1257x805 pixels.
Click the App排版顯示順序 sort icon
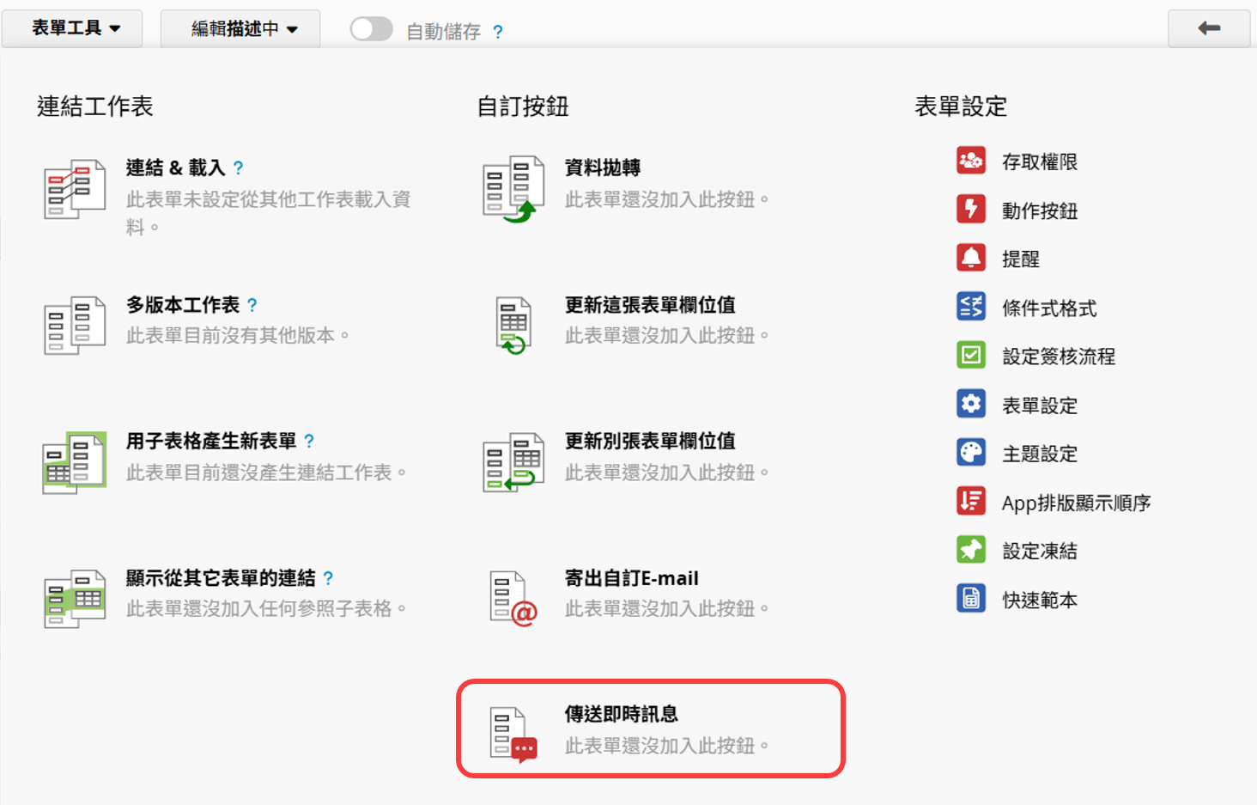click(970, 501)
